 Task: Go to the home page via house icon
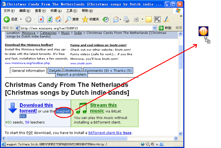coord(58,19)
